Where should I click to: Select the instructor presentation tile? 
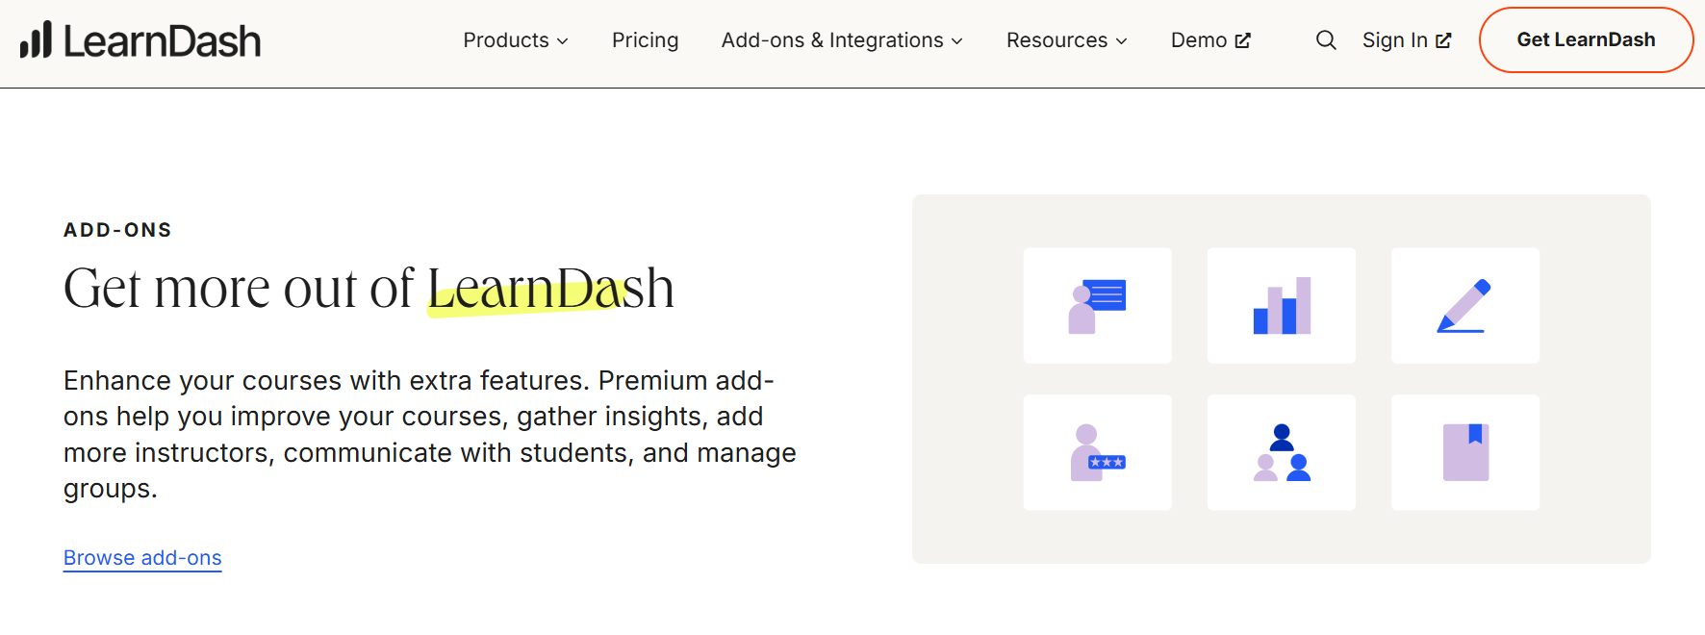[1097, 305]
